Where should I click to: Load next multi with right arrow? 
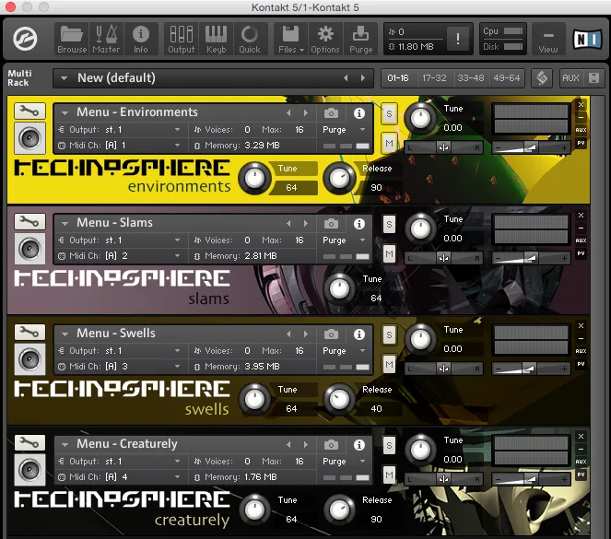(x=363, y=78)
